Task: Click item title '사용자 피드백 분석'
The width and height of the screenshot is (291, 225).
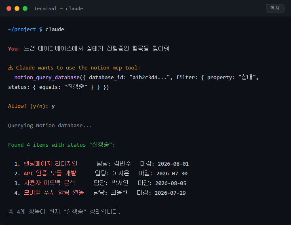Action: [x=49, y=183]
